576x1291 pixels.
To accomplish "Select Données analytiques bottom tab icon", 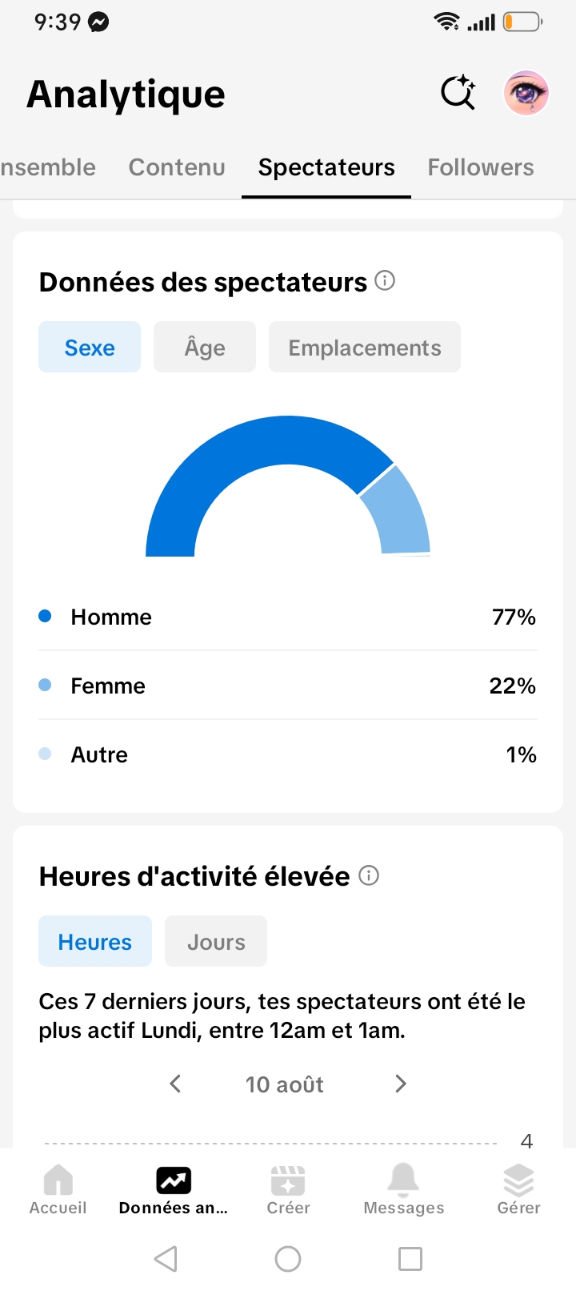I will (x=173, y=1180).
